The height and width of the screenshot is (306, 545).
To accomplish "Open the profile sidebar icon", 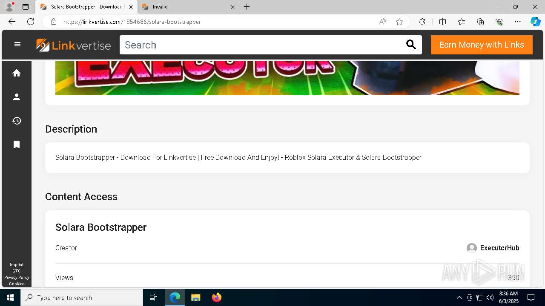I will click(17, 97).
